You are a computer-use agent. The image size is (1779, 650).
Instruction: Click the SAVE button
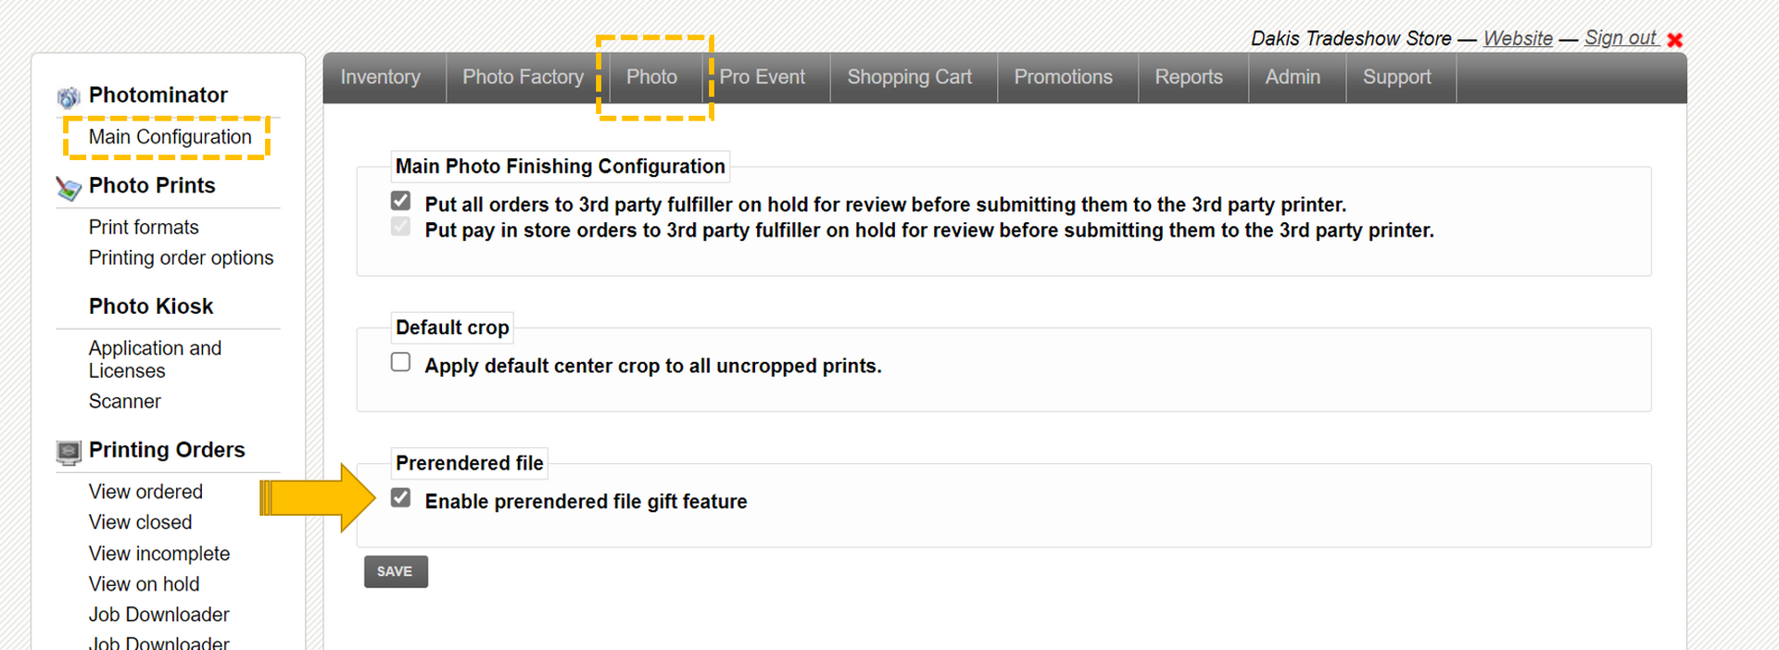(x=396, y=571)
